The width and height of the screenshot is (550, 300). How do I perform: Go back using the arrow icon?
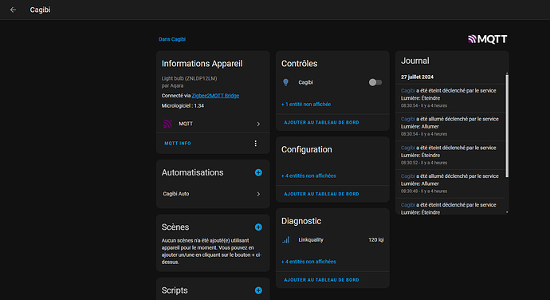tap(13, 10)
